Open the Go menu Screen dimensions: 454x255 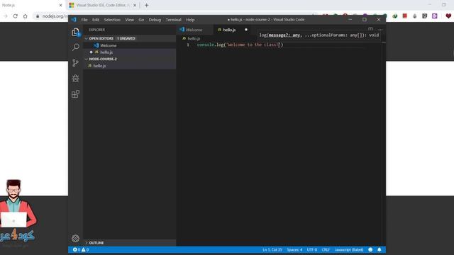coord(141,20)
